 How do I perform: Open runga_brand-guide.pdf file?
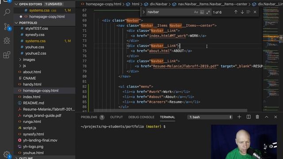pos(42,116)
